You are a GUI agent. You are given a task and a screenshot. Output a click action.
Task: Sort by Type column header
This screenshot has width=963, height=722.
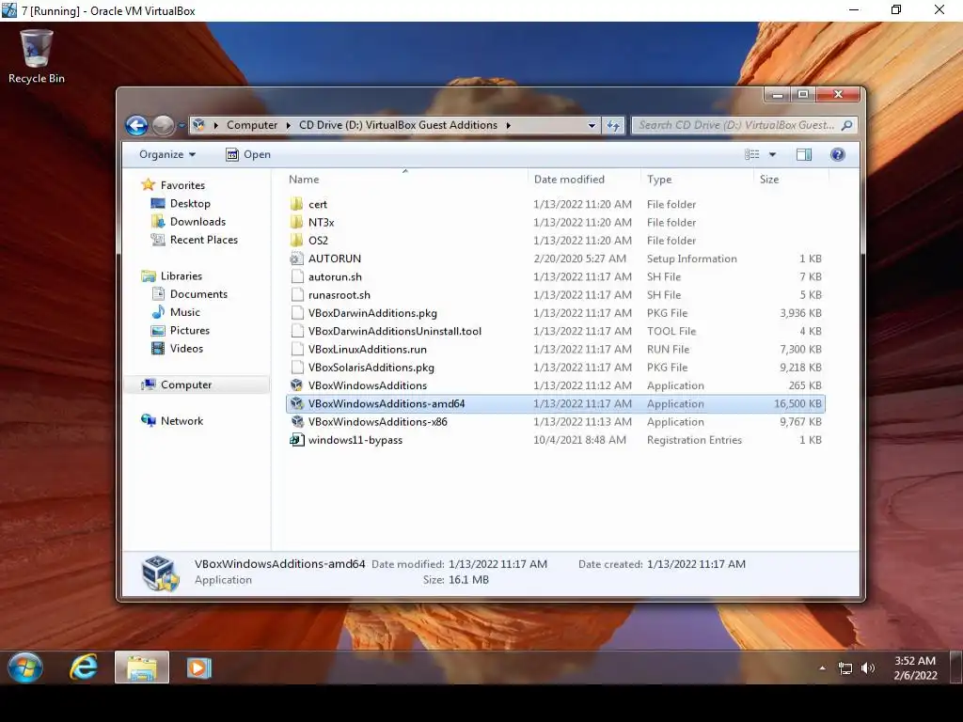pyautogui.click(x=697, y=180)
